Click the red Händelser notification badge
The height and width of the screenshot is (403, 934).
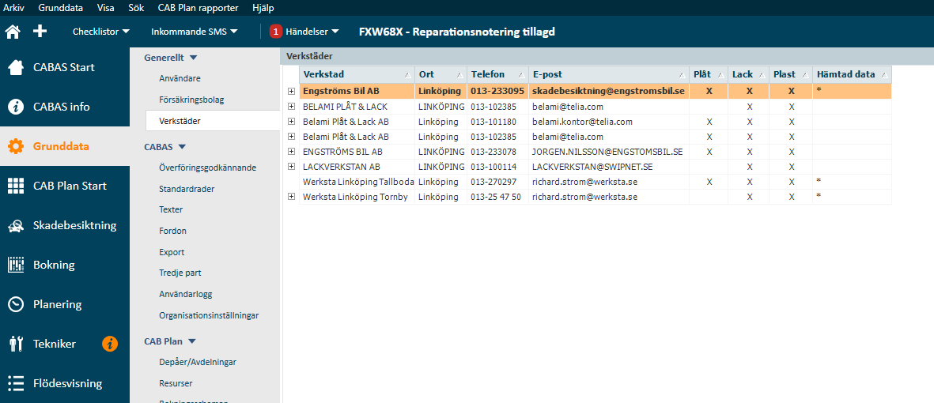[x=276, y=32]
